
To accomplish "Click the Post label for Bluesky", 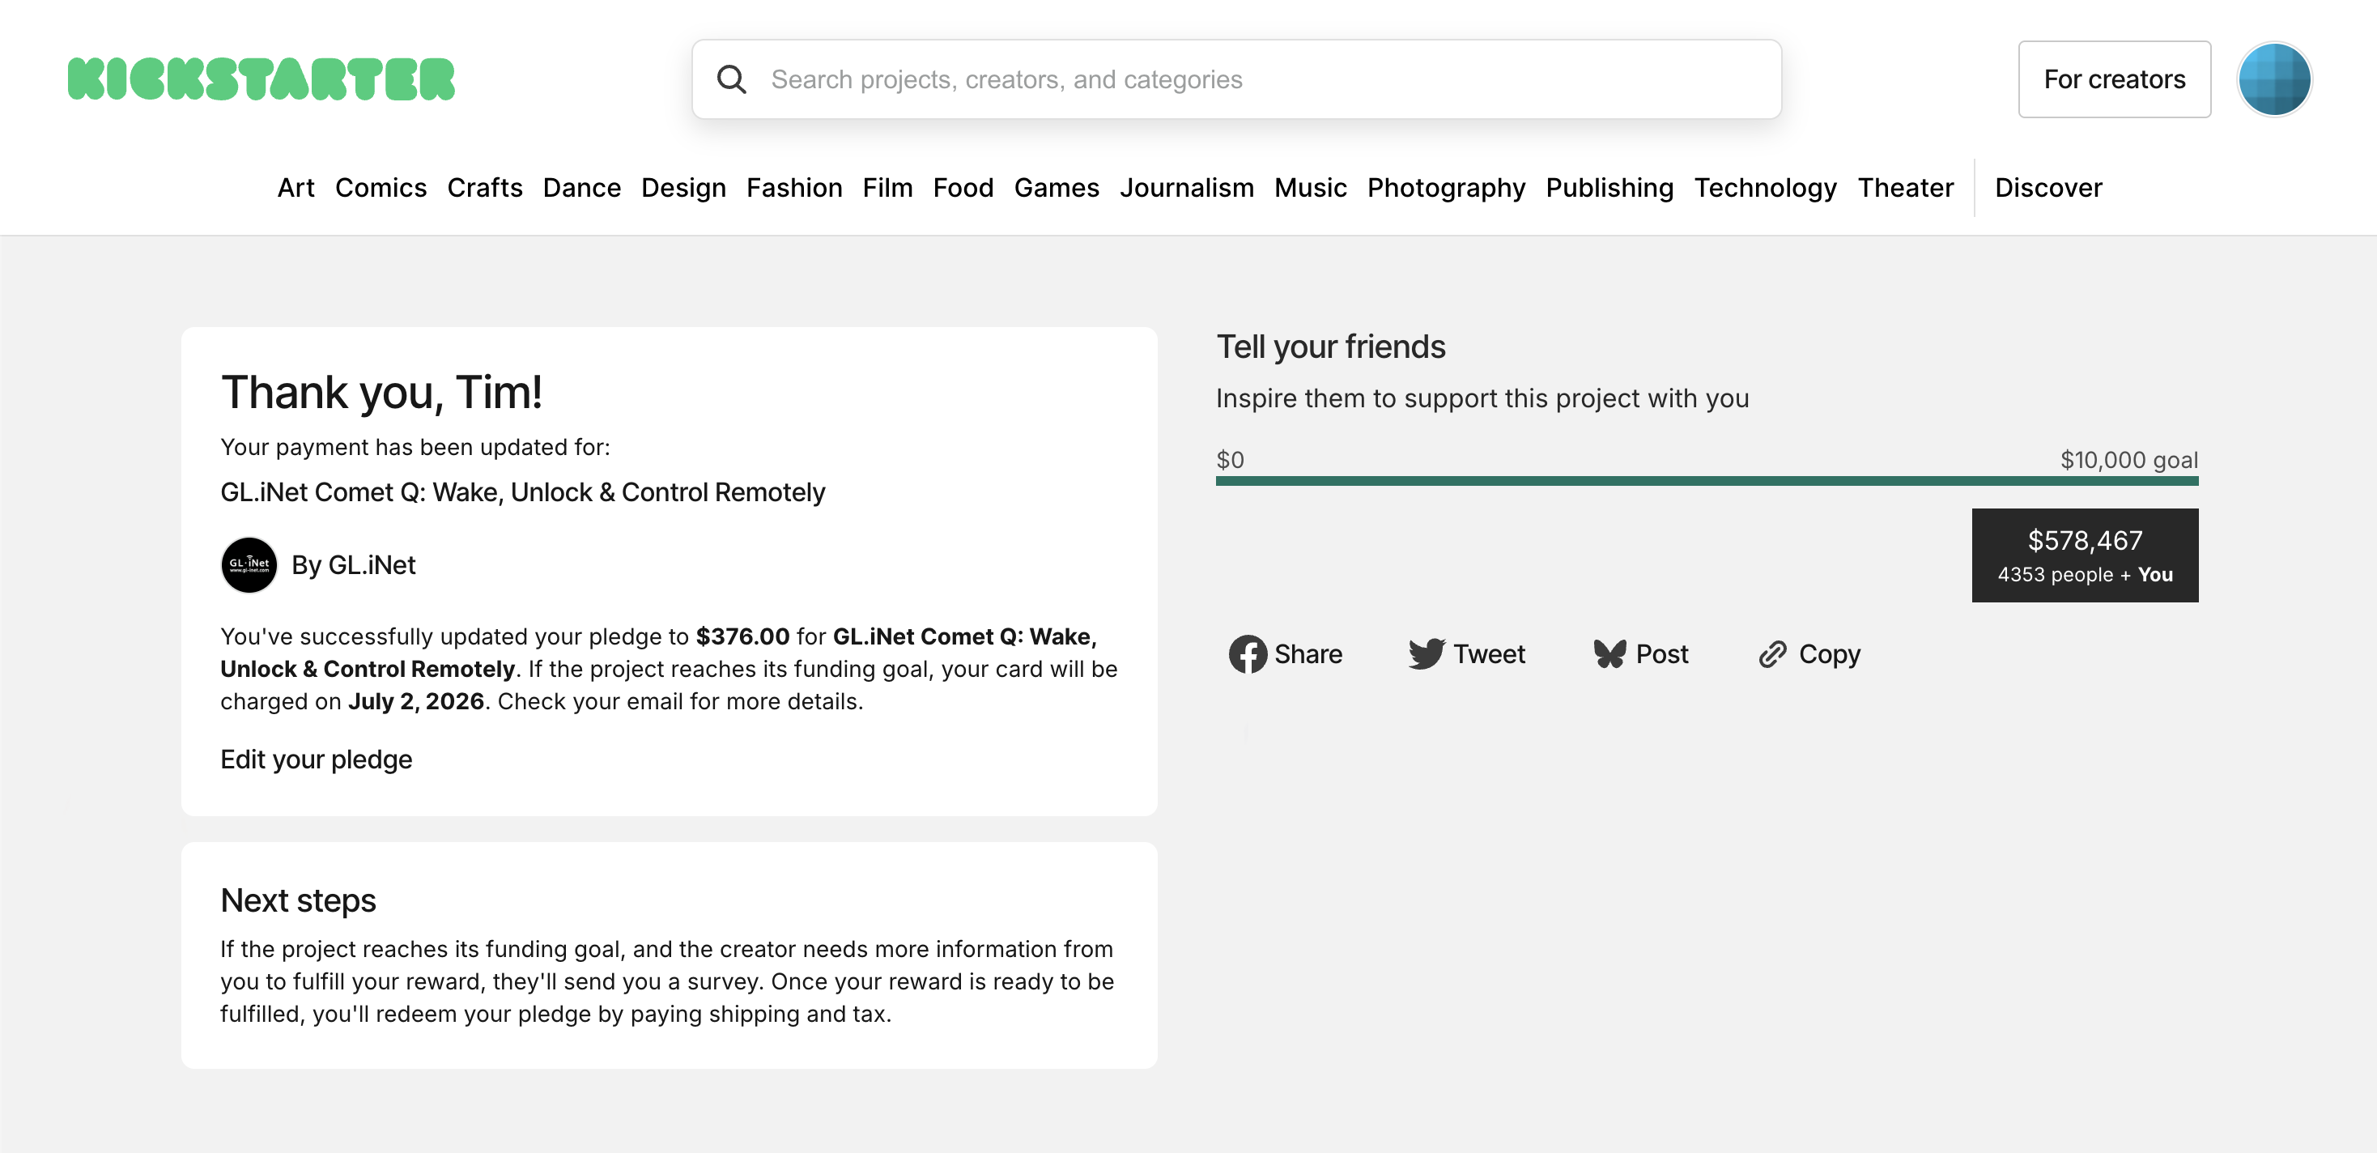I will click(1662, 654).
